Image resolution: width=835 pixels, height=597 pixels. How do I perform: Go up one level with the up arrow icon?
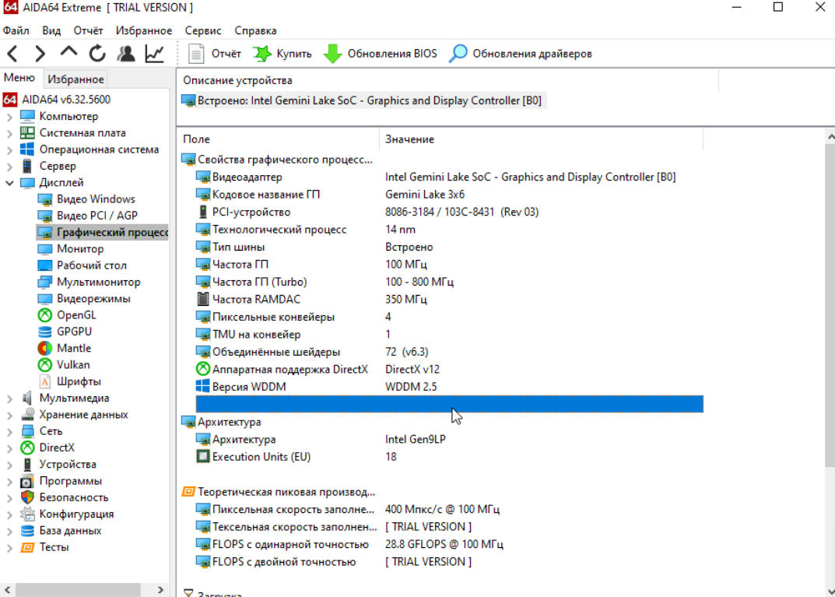coord(68,53)
